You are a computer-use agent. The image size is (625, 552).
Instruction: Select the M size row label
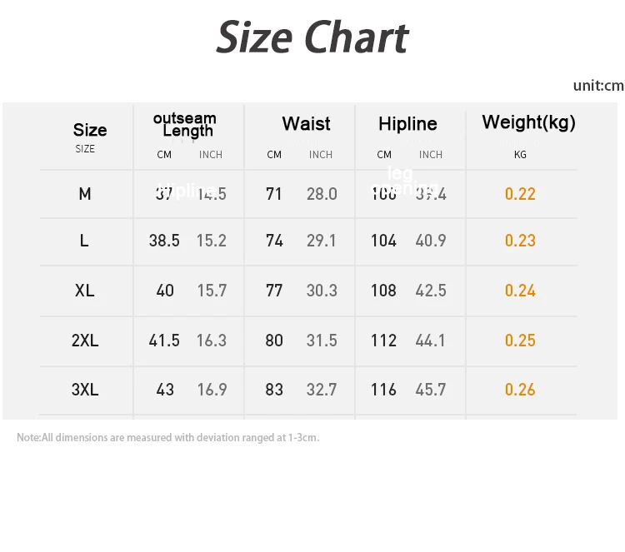tap(85, 194)
